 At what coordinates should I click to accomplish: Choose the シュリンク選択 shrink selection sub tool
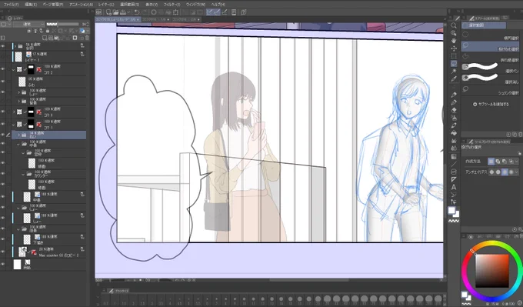tap(490, 91)
